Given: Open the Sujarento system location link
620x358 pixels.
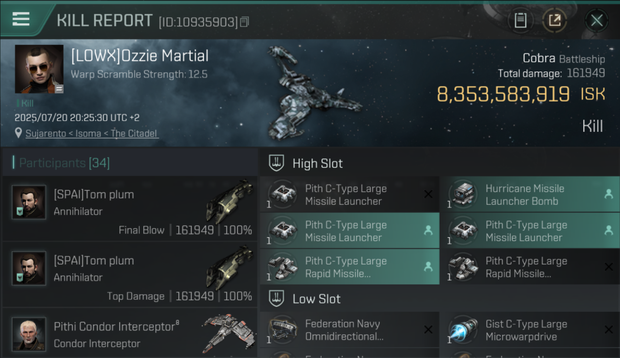Looking at the screenshot, I should pos(92,134).
